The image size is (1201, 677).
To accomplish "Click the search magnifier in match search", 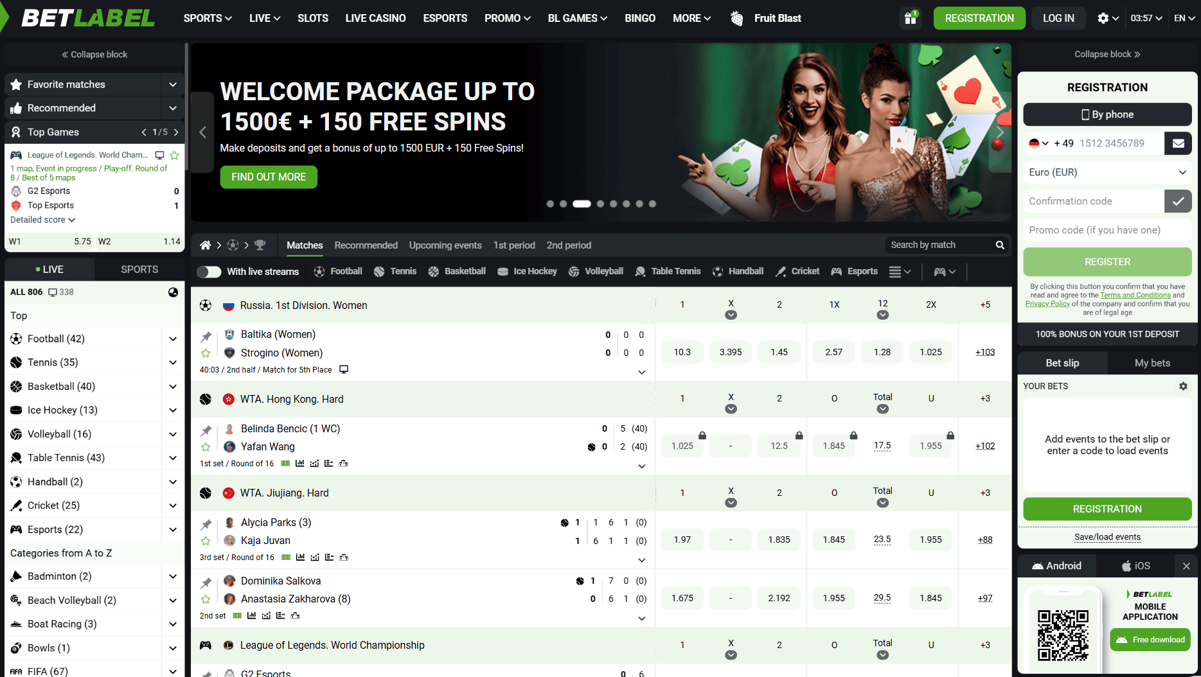I will click(x=1000, y=245).
